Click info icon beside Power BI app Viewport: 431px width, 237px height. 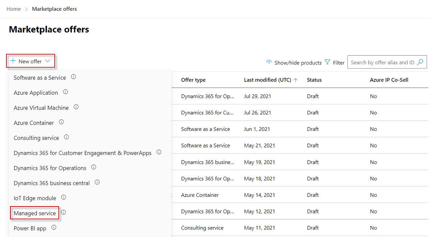pos(54,227)
